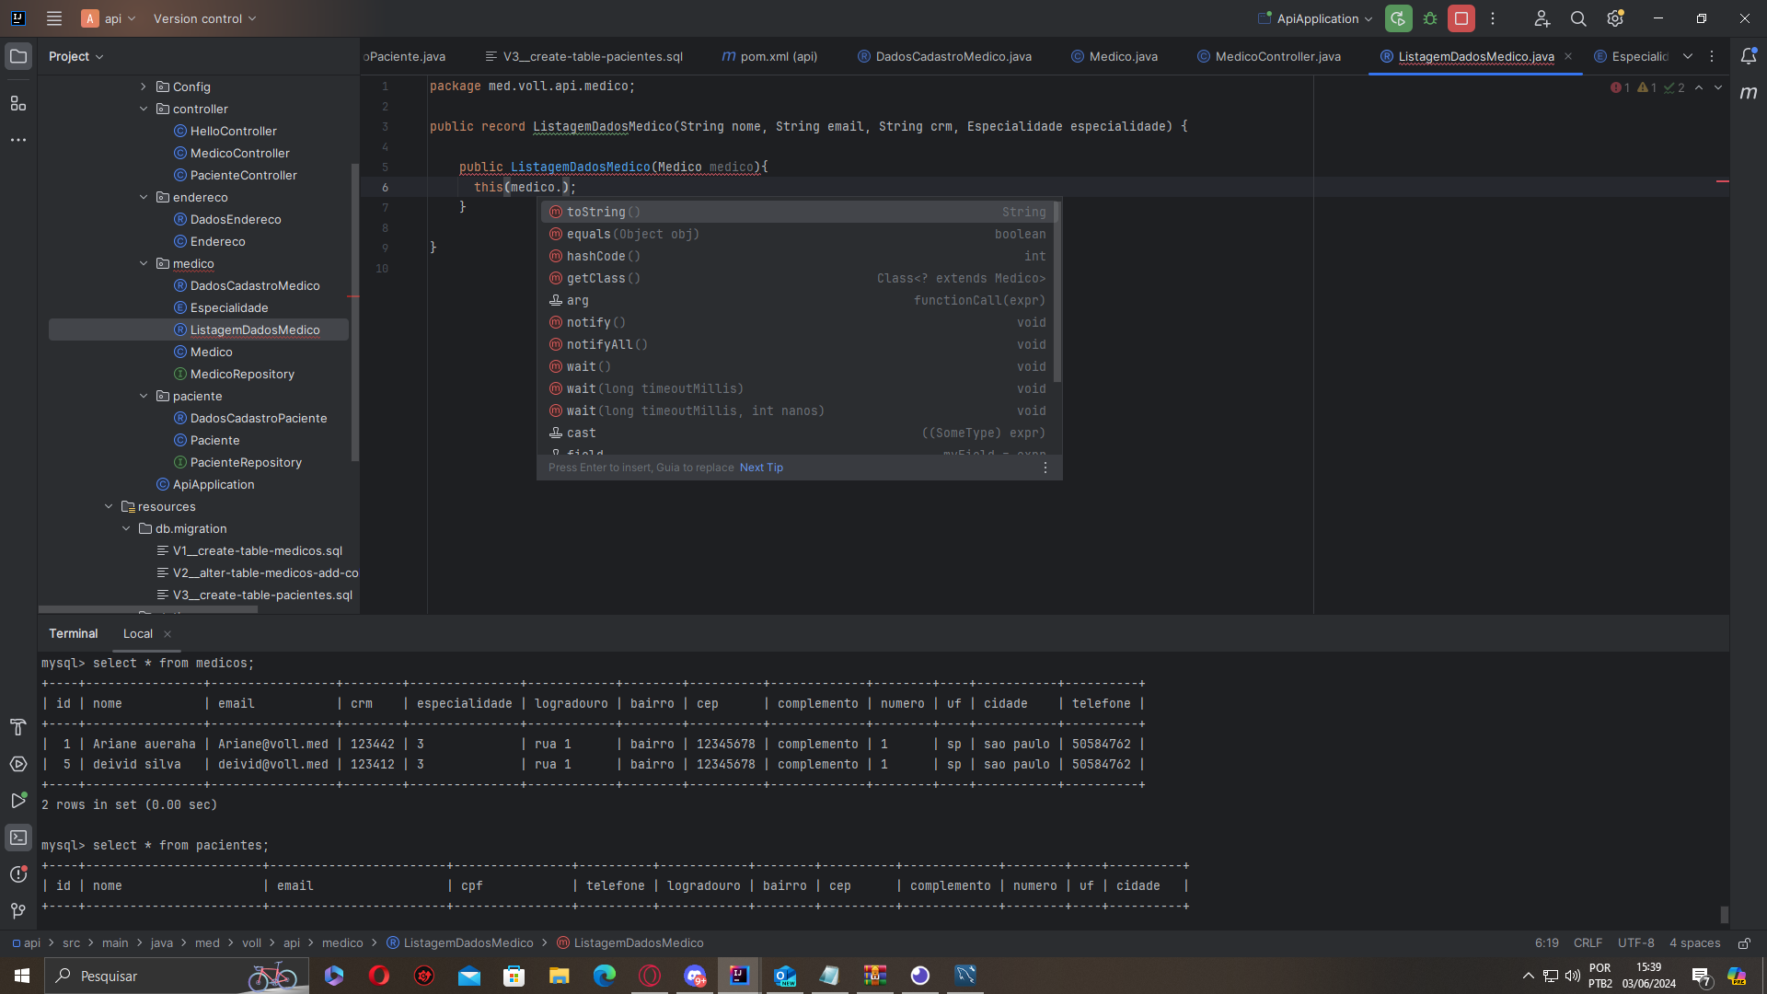The image size is (1767, 994).
Task: Collapse the medico package
Action: click(144, 263)
